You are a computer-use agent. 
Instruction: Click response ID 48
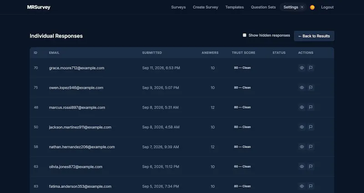[x=36, y=107]
